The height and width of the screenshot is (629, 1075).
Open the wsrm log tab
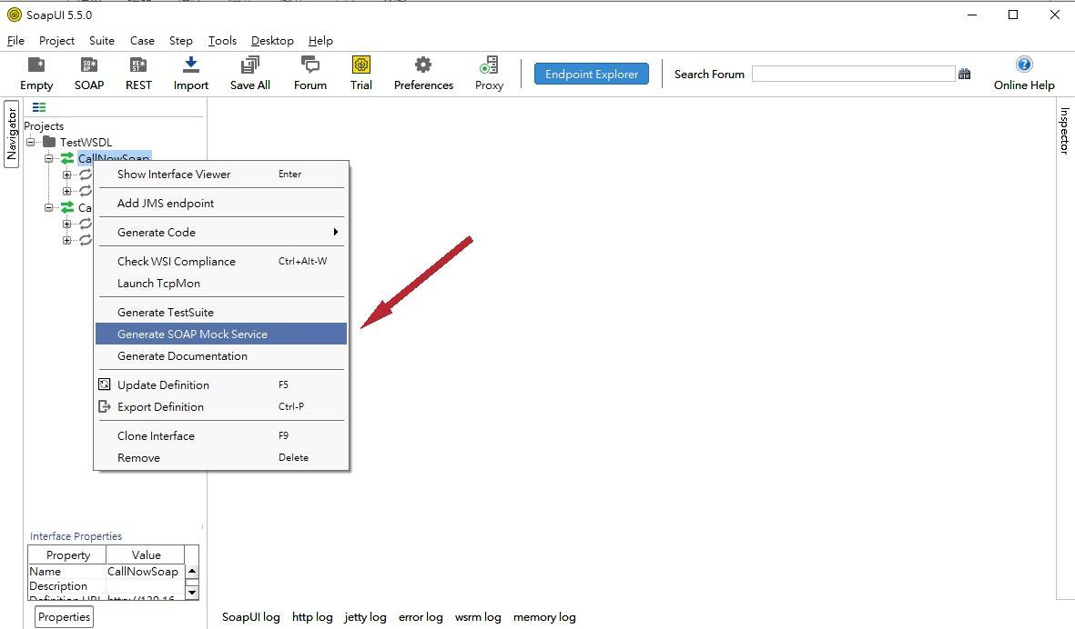point(478,616)
